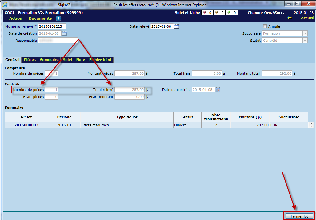Open calendar picker beside Date relevé

click(x=176, y=26)
